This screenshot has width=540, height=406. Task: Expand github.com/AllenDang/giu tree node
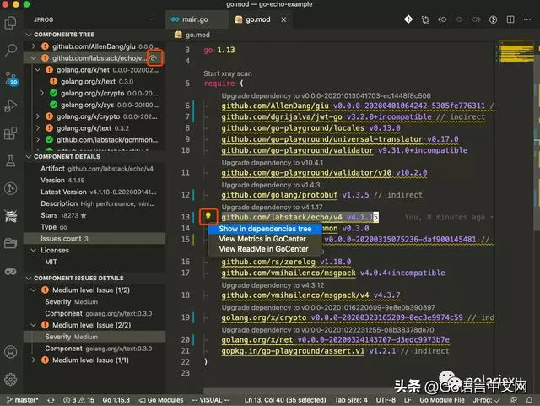tap(34, 46)
